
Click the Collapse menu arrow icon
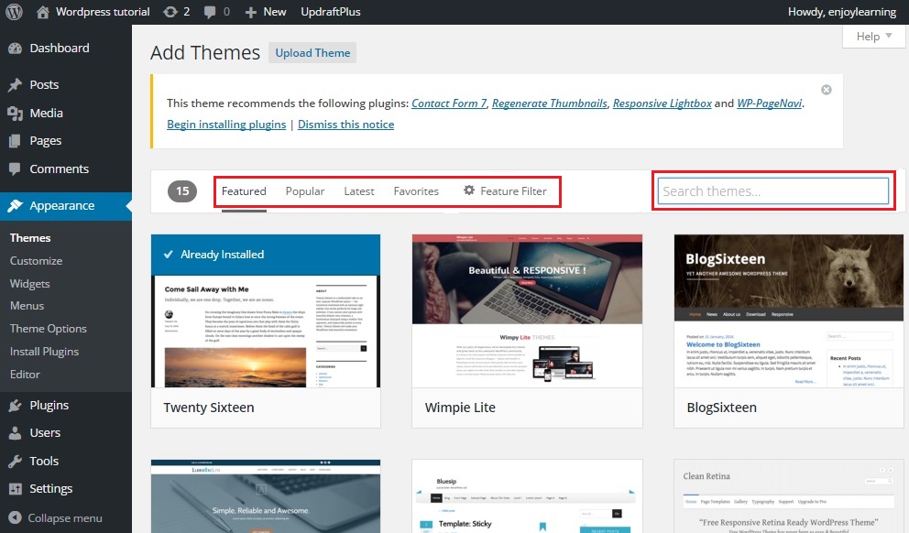(15, 518)
